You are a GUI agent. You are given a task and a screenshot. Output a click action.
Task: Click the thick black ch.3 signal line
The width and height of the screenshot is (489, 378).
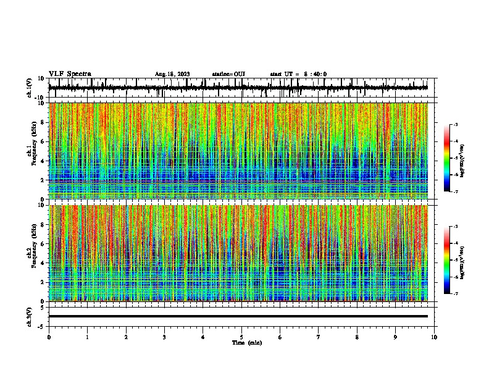(238, 316)
